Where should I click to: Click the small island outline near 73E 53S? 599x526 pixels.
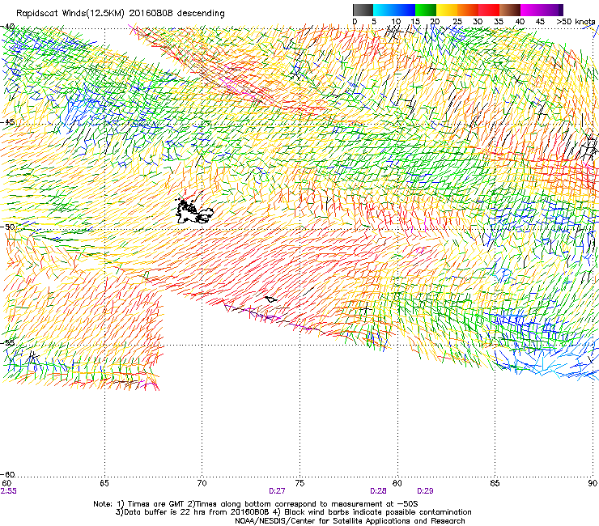(x=271, y=299)
